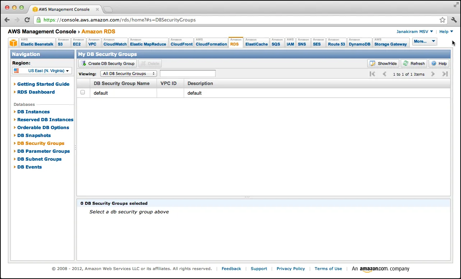Viewport: 461px width, 279px height.
Task: Open the RDS Dashboard link
Action: tap(36, 92)
